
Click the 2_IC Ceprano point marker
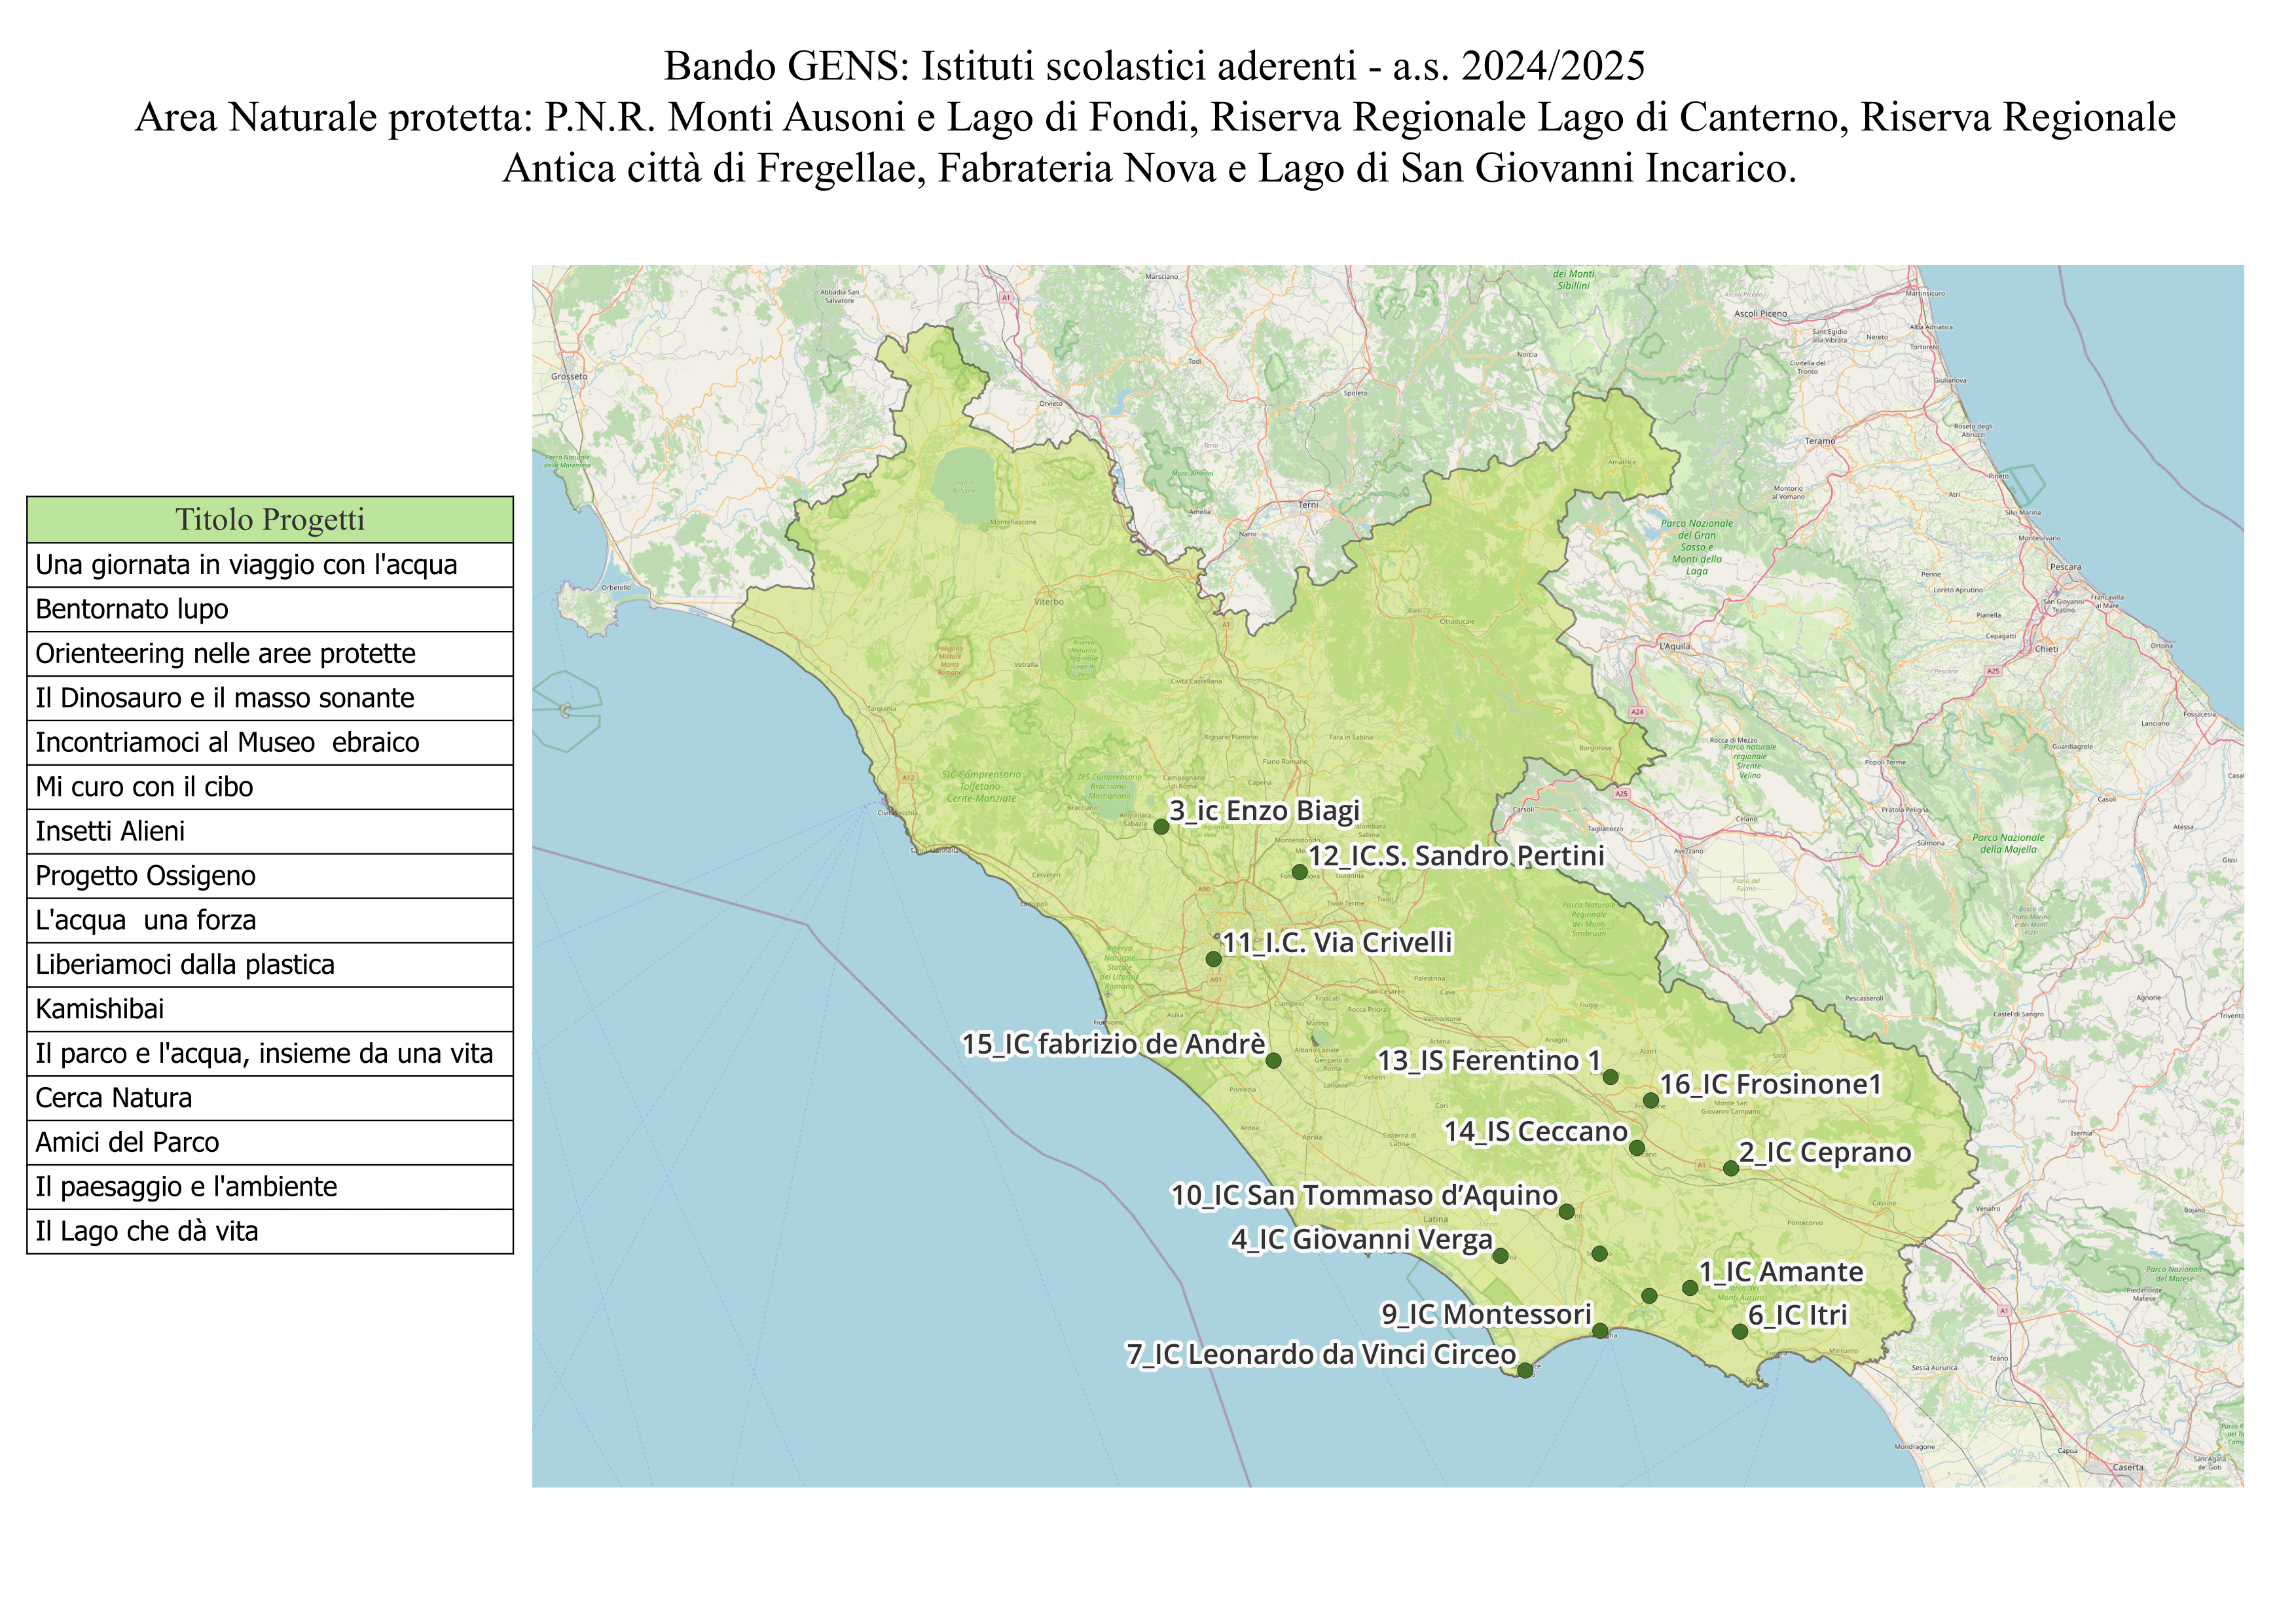coord(1731,1168)
